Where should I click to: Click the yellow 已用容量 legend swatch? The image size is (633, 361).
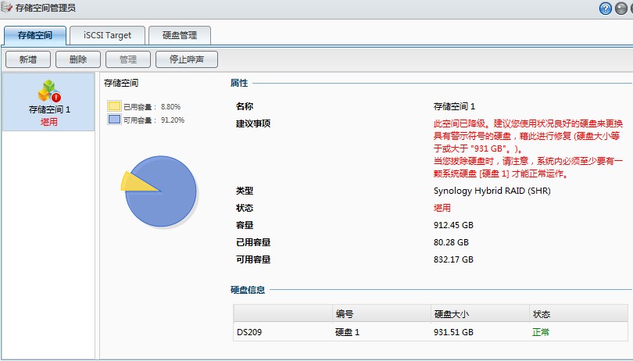click(114, 106)
